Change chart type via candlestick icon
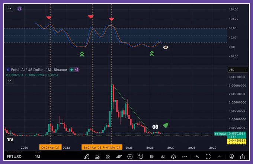Screen dimensions: 253x164 152,157
